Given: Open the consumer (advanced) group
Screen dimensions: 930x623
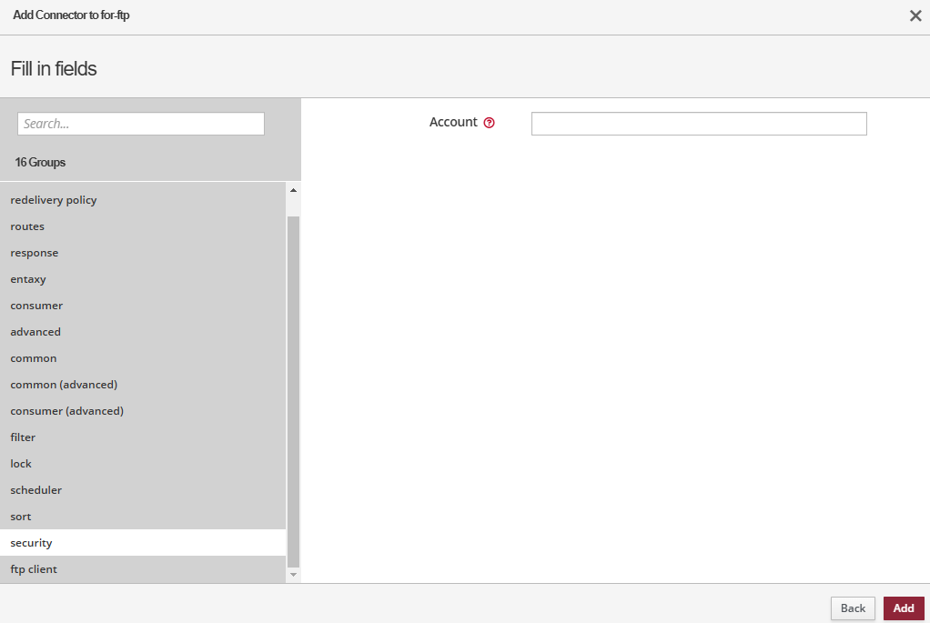Looking at the screenshot, I should point(66,411).
